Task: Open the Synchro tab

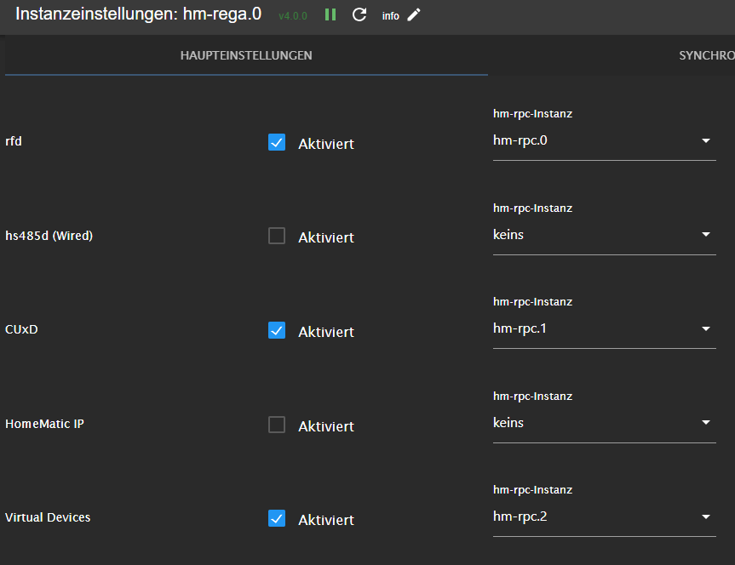Action: coord(707,55)
